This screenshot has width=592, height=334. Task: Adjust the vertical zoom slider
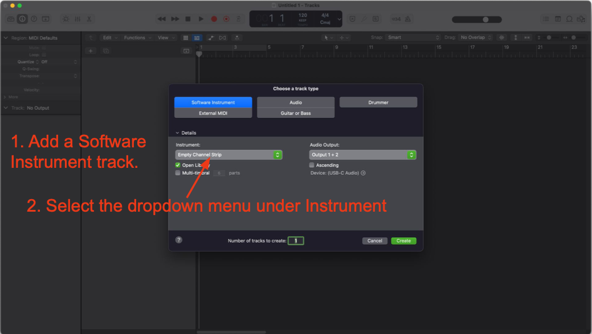pos(549,38)
